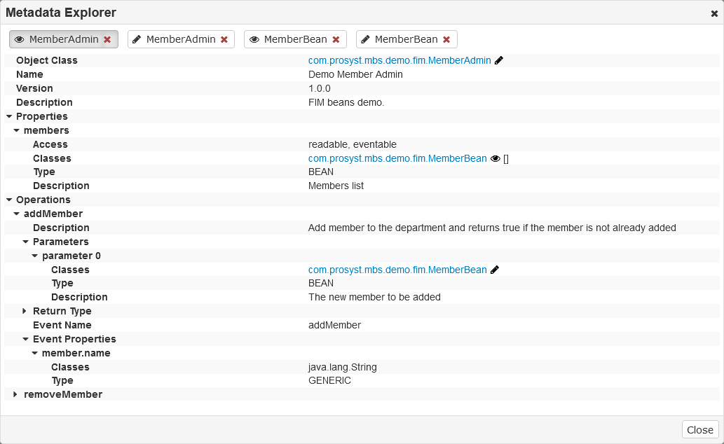Close the MemberAdmin edit tab with red X
Screen dimensions: 724x444
click(x=224, y=40)
